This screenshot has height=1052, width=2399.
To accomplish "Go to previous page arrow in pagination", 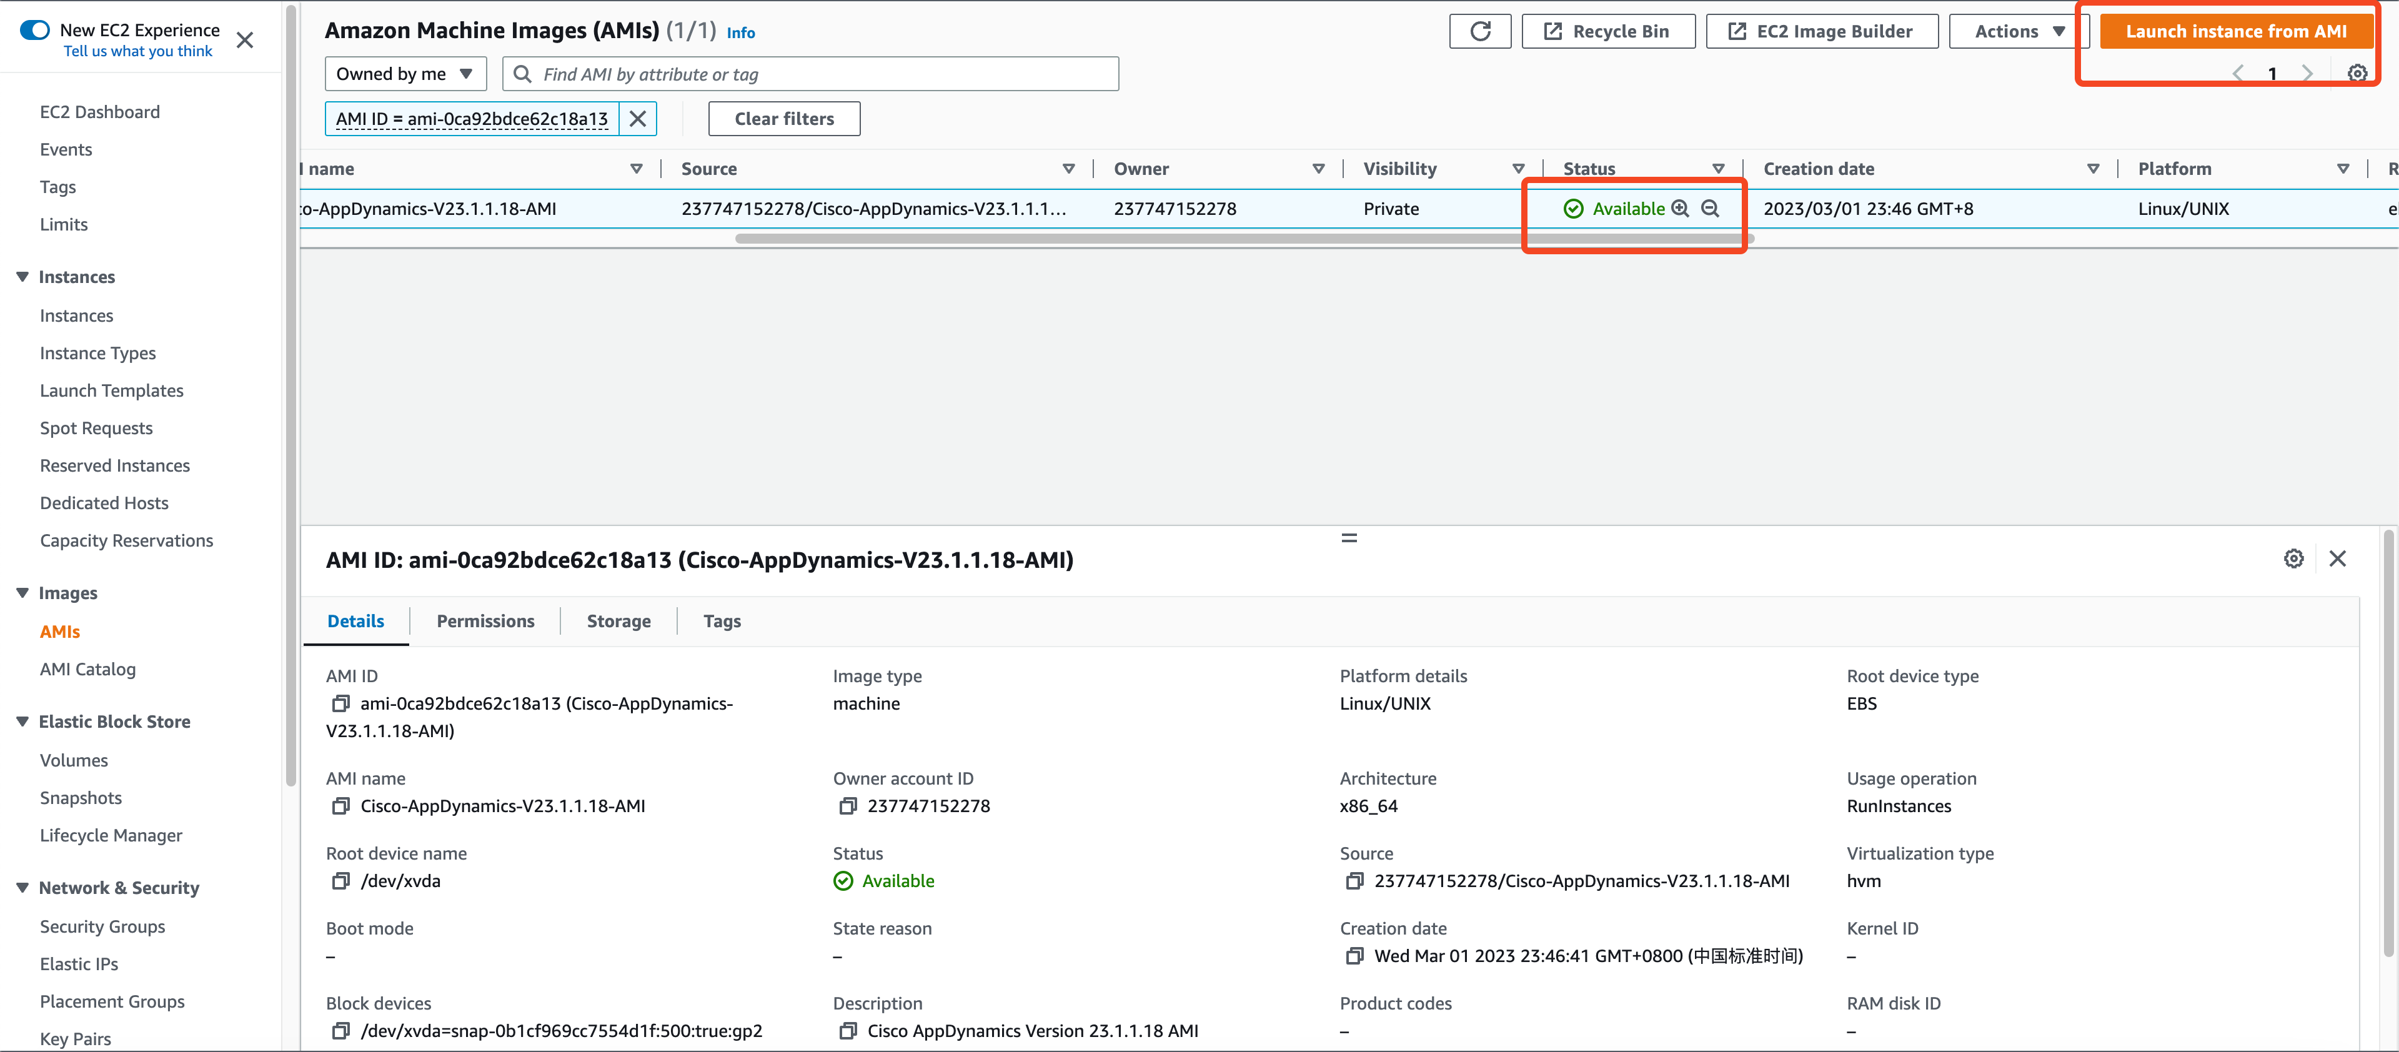I will [2238, 74].
